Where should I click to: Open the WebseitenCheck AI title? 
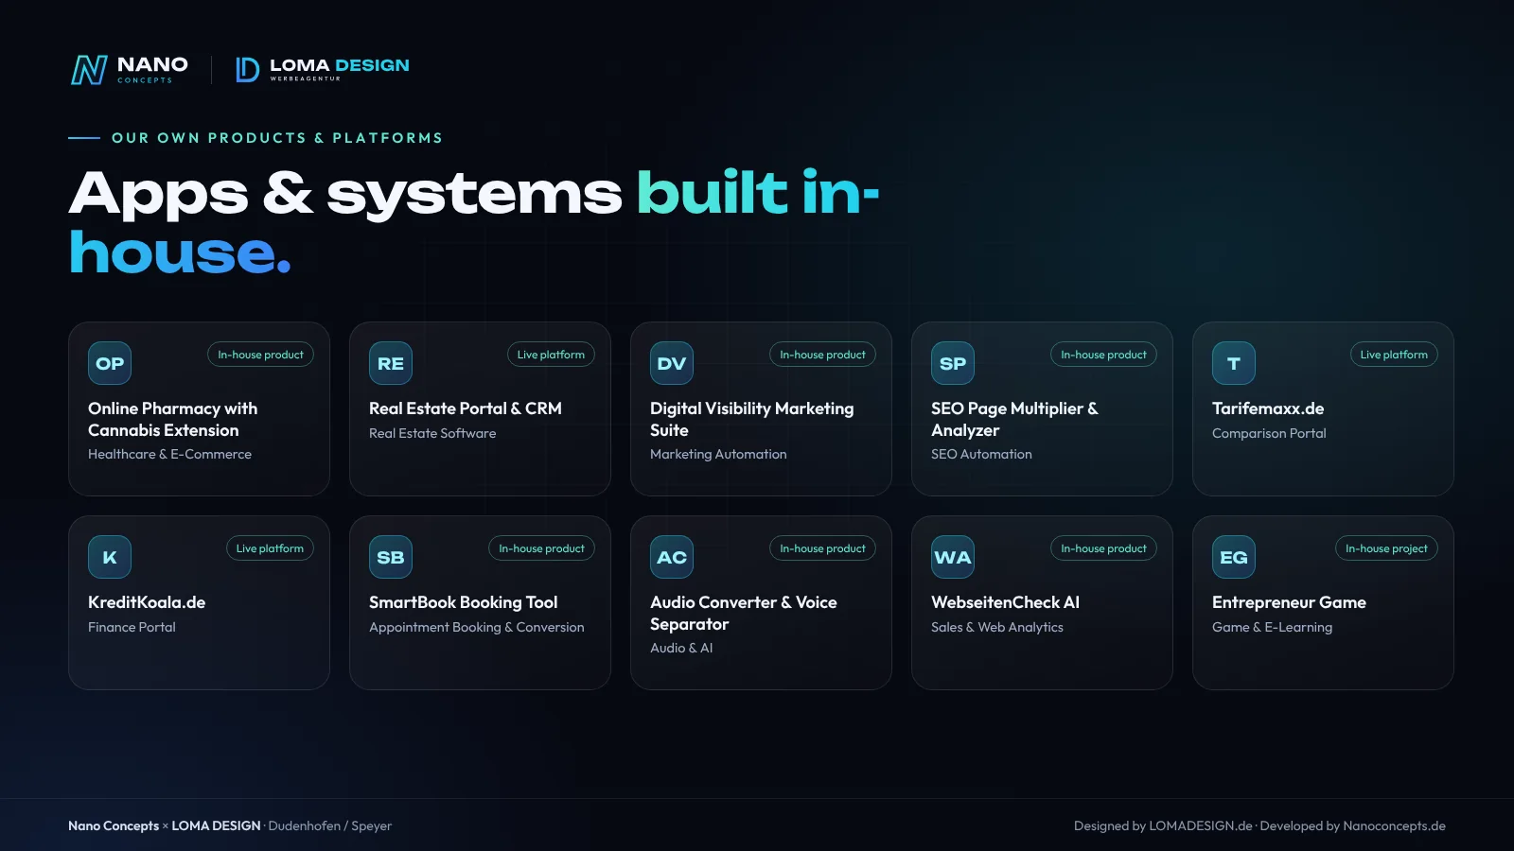tap(1005, 602)
